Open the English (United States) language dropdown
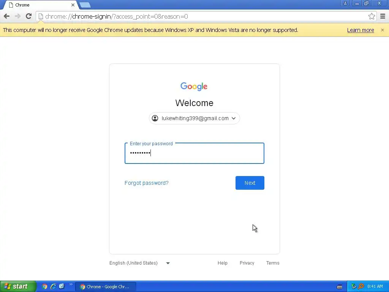The height and width of the screenshot is (292, 389). pyautogui.click(x=140, y=263)
